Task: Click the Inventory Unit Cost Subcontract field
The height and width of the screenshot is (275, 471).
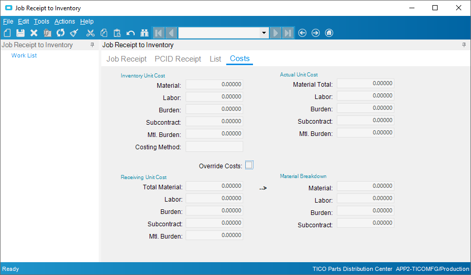Action: [x=214, y=121]
